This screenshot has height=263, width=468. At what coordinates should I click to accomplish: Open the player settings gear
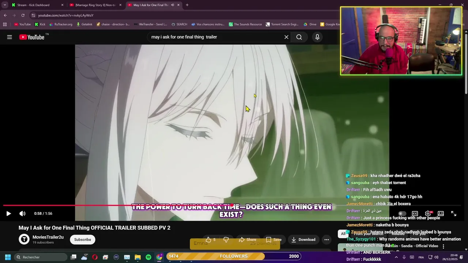click(x=428, y=214)
